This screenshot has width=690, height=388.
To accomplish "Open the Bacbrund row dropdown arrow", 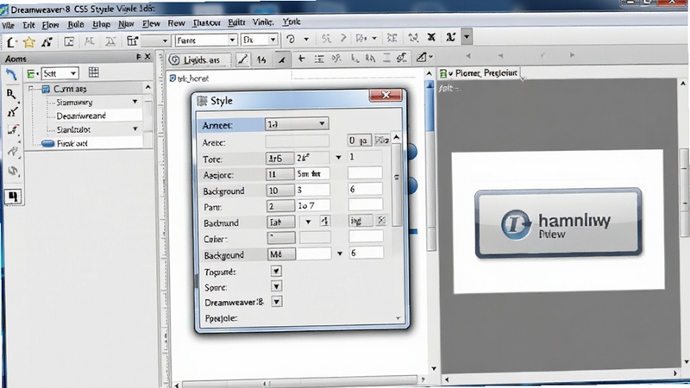I will [308, 222].
